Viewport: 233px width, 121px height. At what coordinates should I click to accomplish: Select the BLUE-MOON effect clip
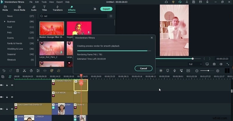(63, 97)
